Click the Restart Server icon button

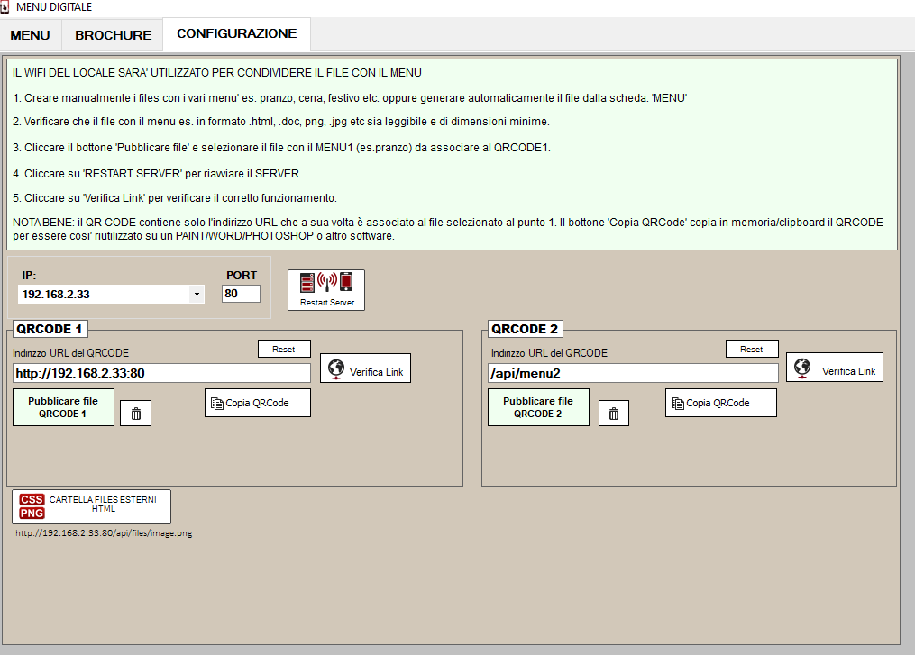[x=326, y=290]
